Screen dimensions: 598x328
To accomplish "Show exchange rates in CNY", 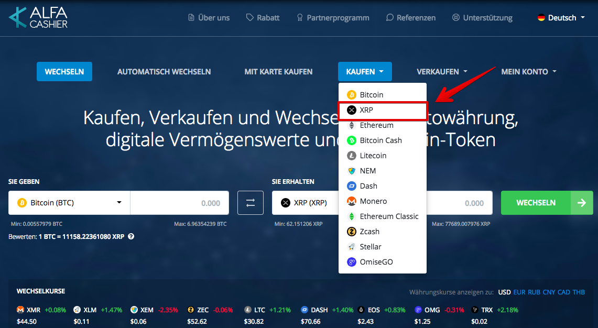I will [549, 292].
